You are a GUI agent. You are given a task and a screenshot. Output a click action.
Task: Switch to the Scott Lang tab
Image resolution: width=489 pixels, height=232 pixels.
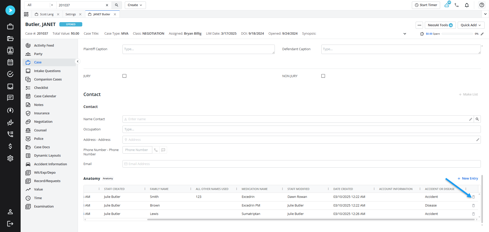pos(47,14)
